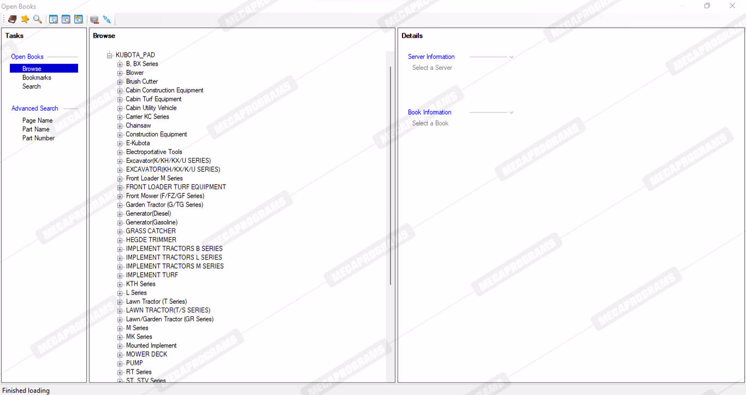The image size is (746, 395).
Task: Open Page Name advanced search
Action: click(37, 121)
